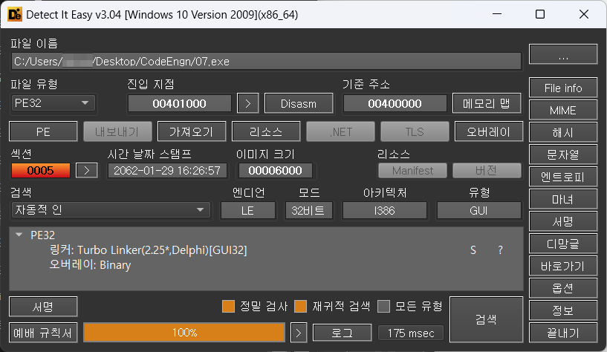Image resolution: width=607 pixels, height=352 pixels.
Task: Click 서명 button at bottom left
Action: [43, 307]
